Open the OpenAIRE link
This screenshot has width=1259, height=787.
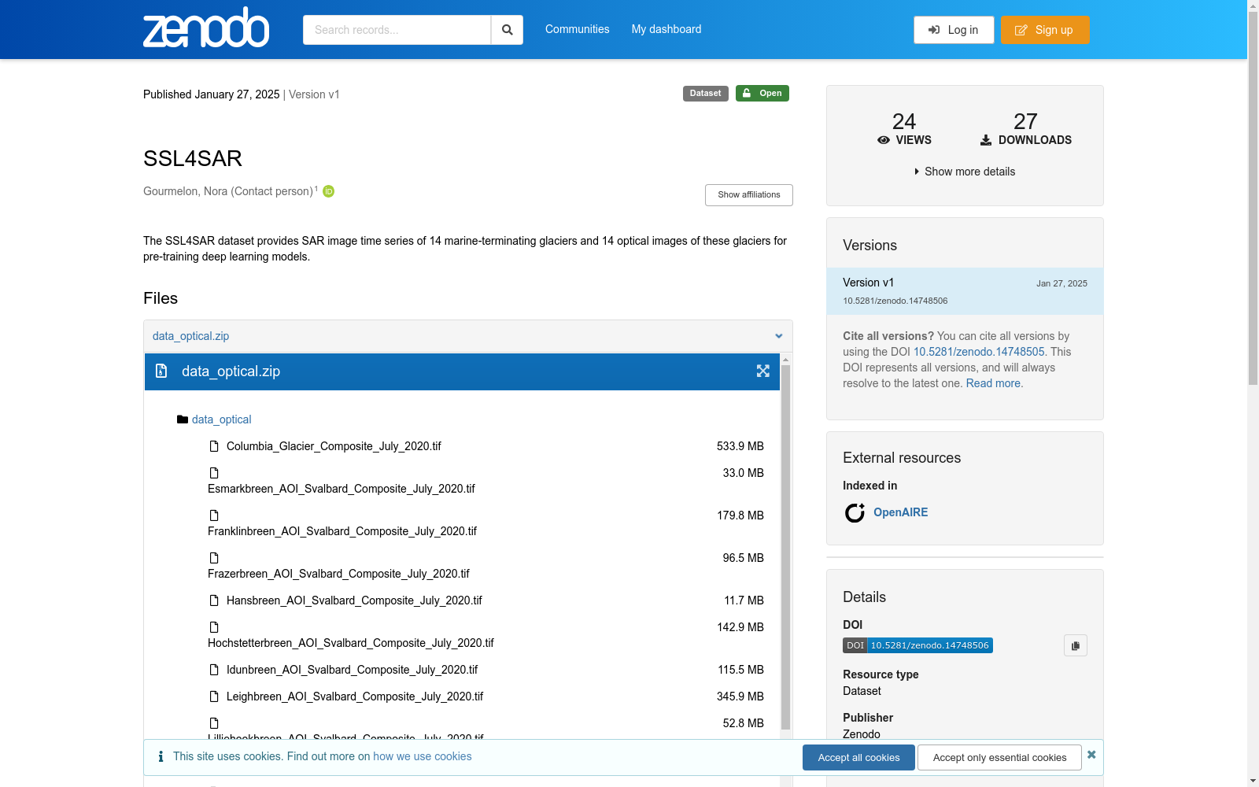pos(901,512)
